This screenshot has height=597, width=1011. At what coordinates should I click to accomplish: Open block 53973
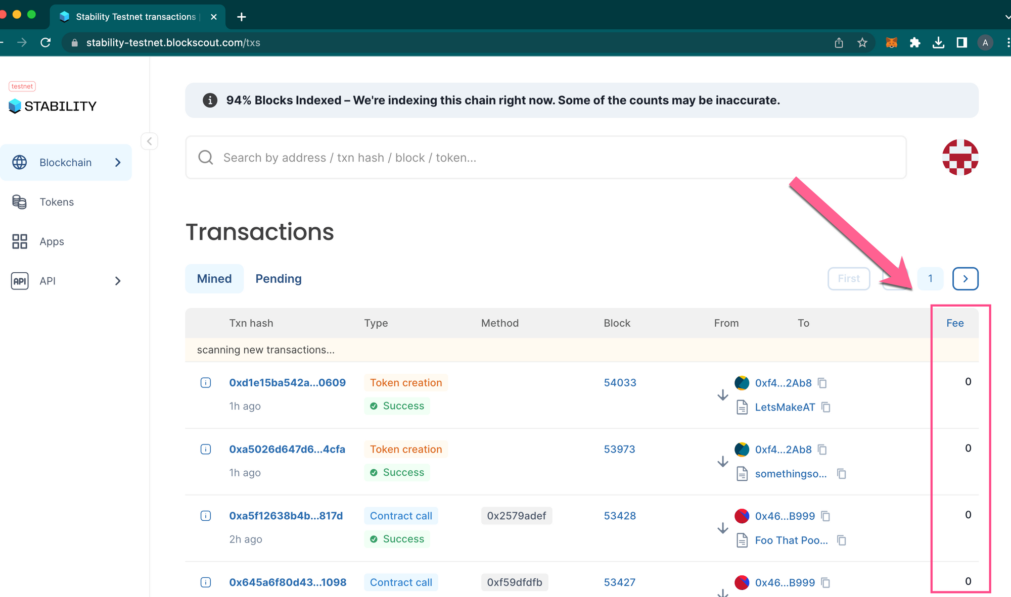click(x=619, y=450)
